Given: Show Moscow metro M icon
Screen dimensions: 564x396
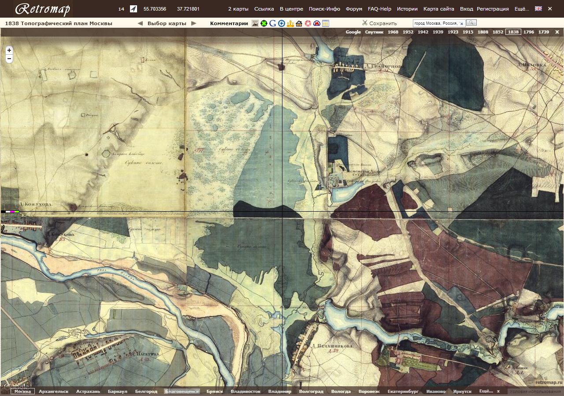Looking at the screenshot, I should coord(316,23).
